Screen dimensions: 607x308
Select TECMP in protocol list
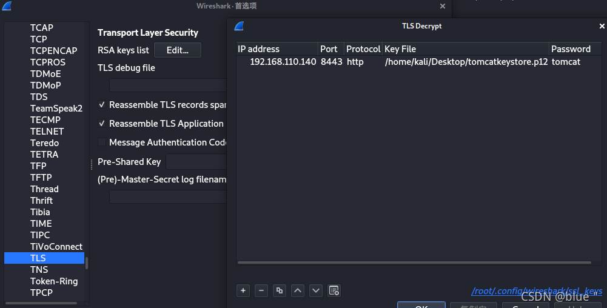[44, 120]
